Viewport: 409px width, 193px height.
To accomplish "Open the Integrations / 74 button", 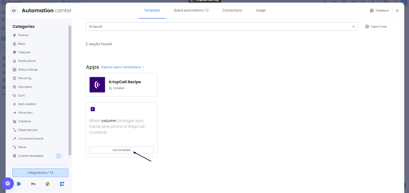I will 40,173.
